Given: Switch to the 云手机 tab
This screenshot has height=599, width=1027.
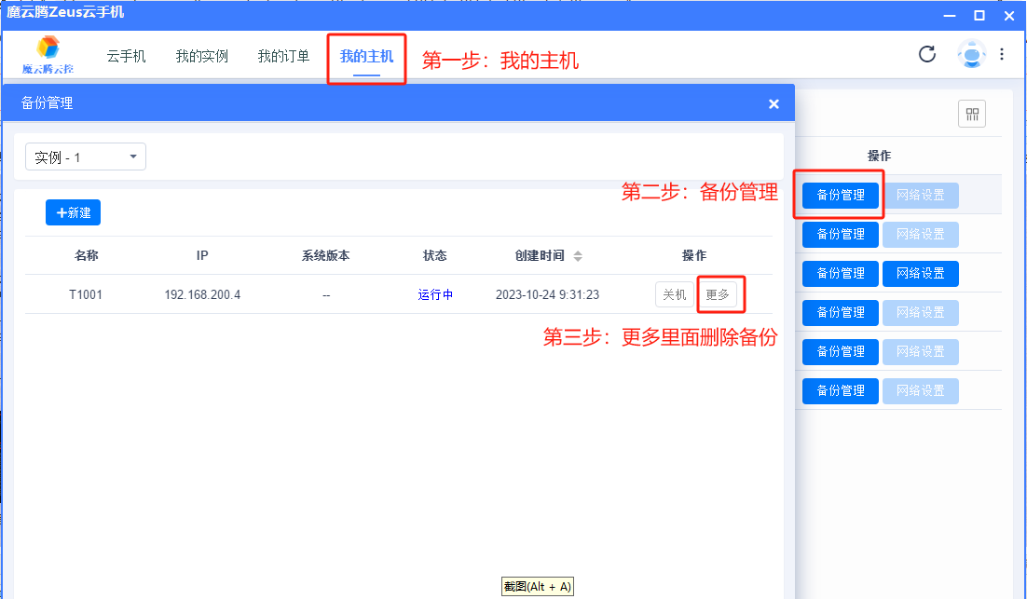Looking at the screenshot, I should 127,54.
